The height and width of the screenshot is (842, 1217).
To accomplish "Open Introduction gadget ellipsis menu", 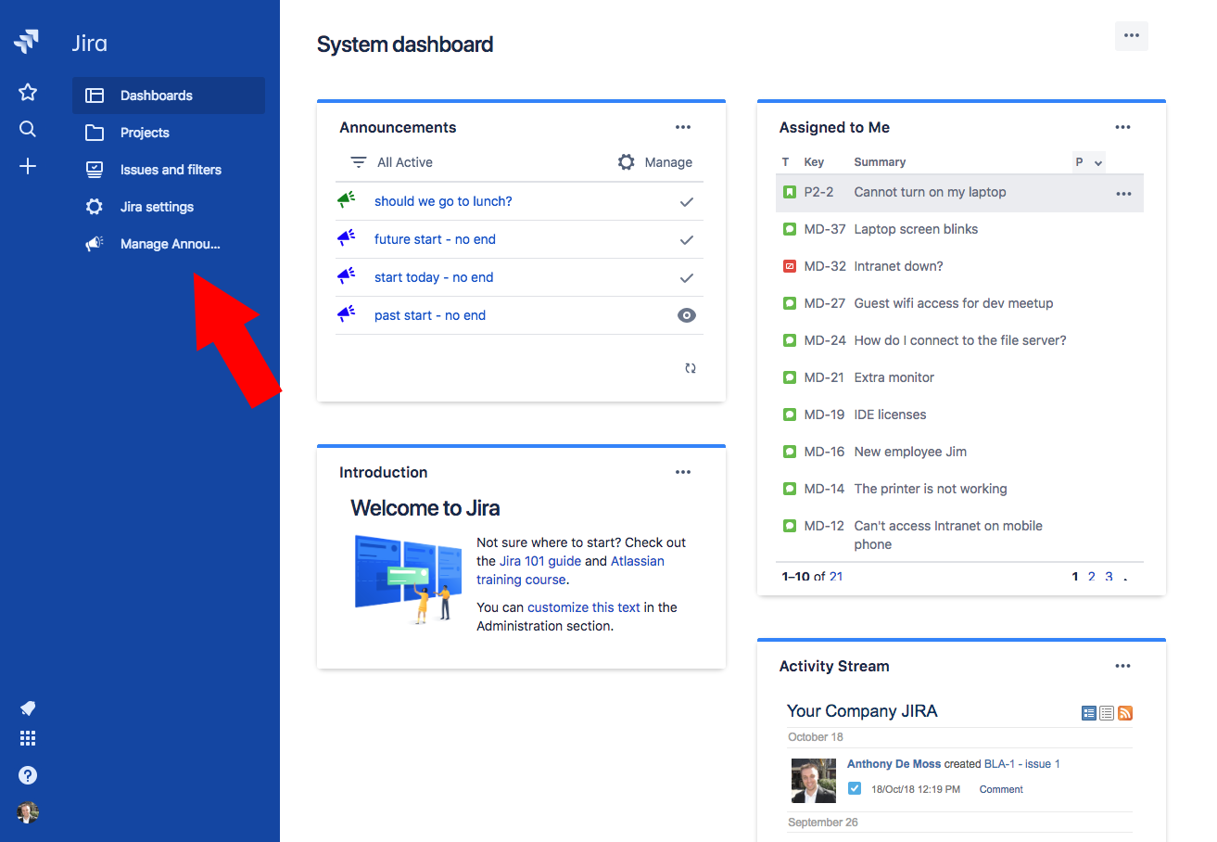I will [x=683, y=472].
